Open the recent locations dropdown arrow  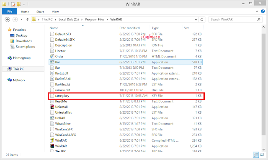pyautogui.click(x=21, y=20)
